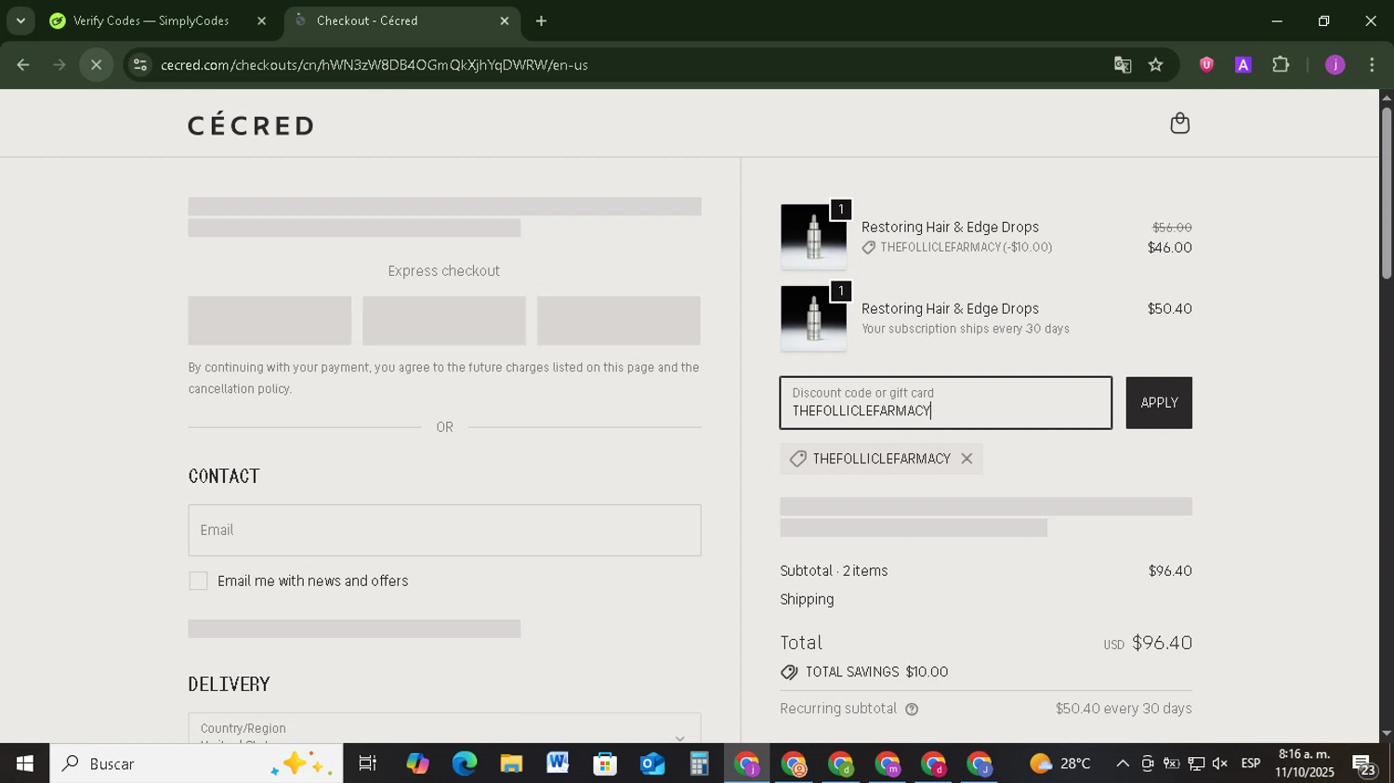
Task: Click the Recurring subtotal help icon
Action: 912,710
